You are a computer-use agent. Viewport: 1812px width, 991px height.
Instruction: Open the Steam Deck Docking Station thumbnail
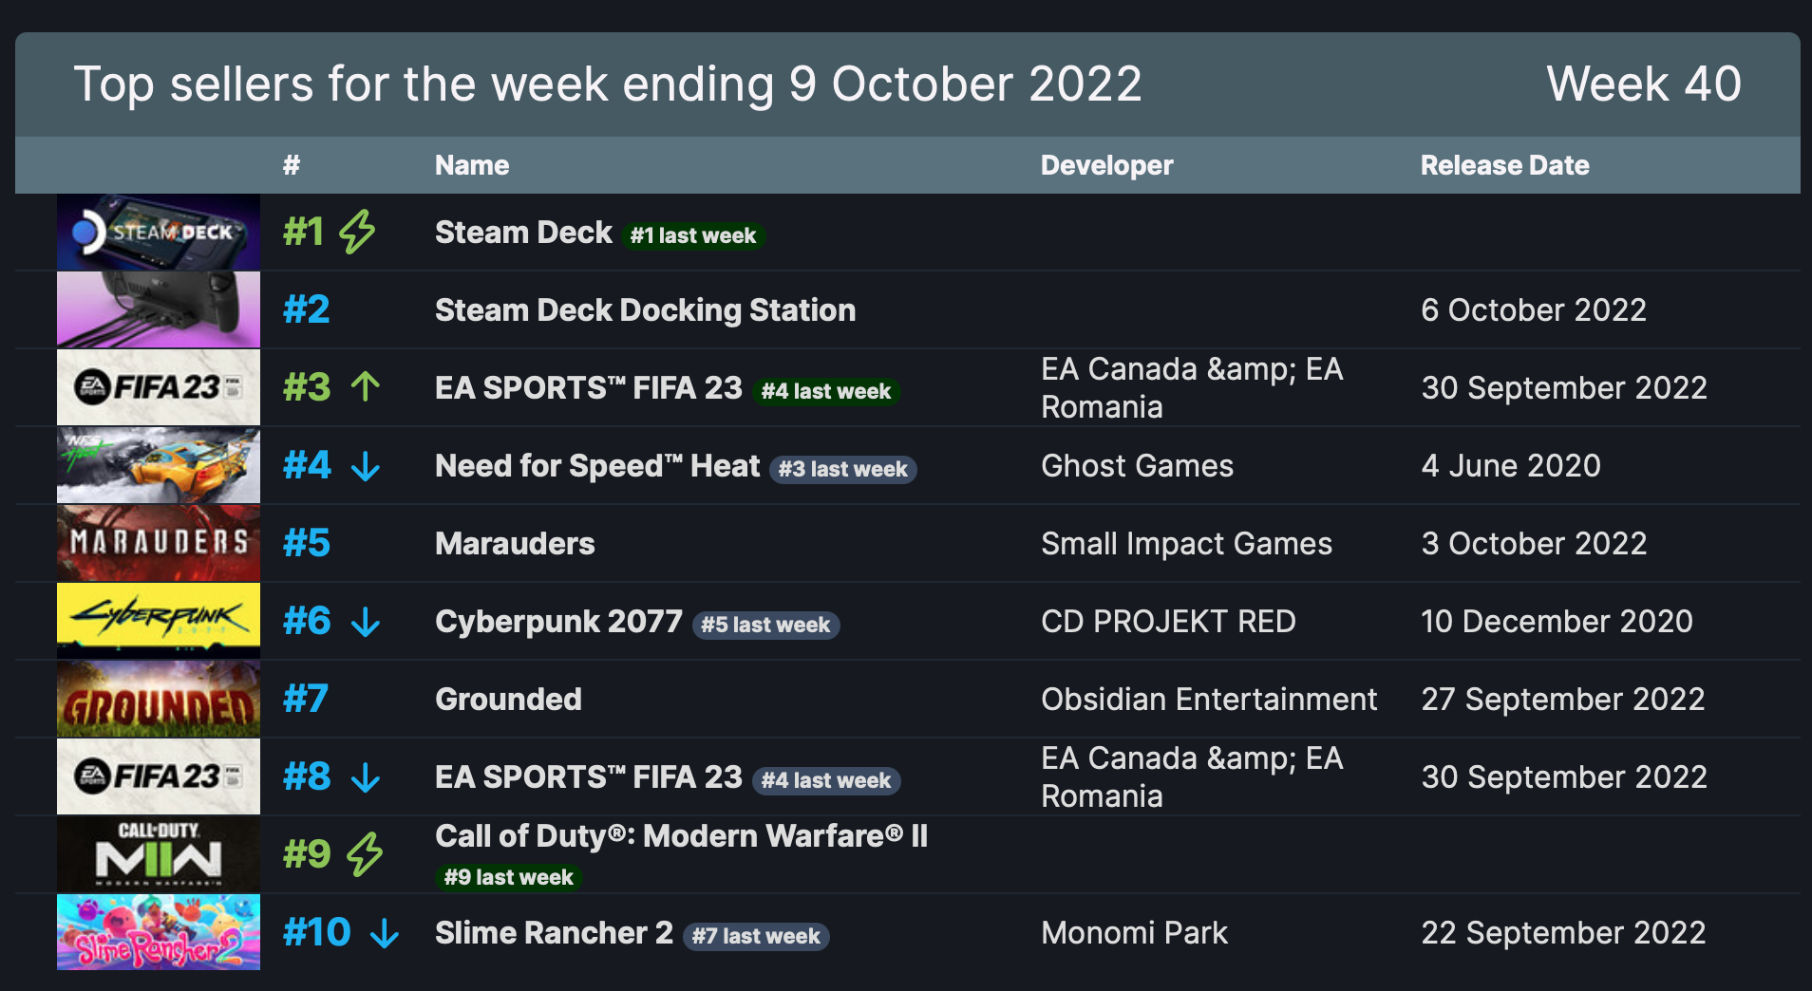159,309
